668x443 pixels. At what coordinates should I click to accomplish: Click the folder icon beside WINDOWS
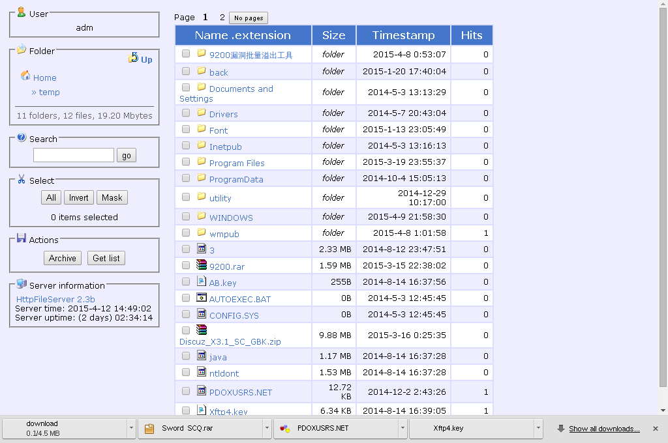pyautogui.click(x=202, y=216)
